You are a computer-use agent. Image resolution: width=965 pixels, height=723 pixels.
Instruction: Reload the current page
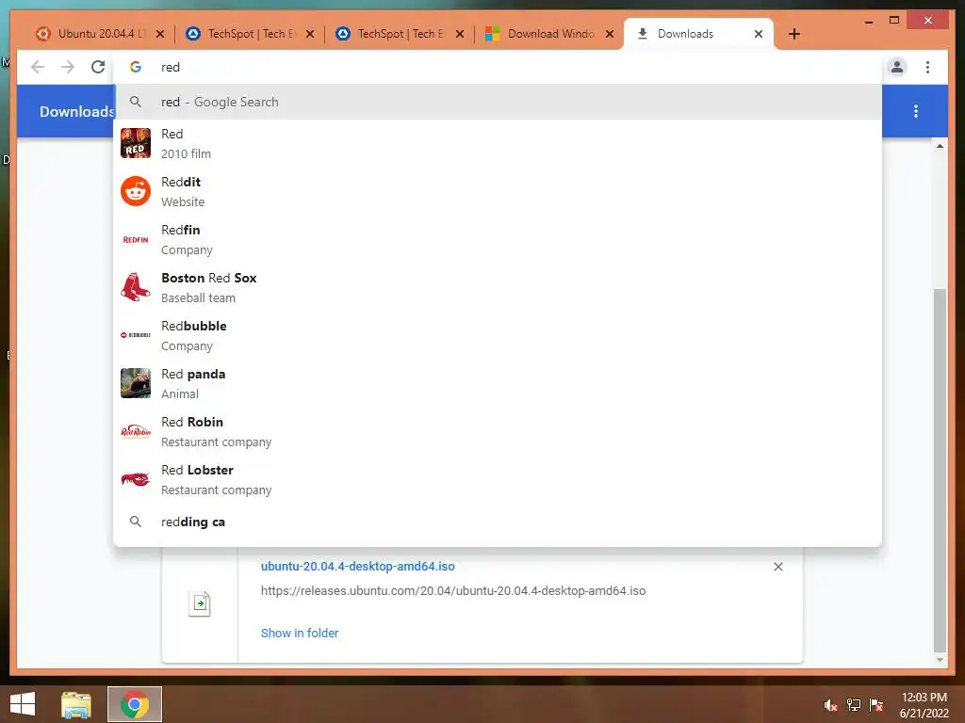(x=98, y=67)
